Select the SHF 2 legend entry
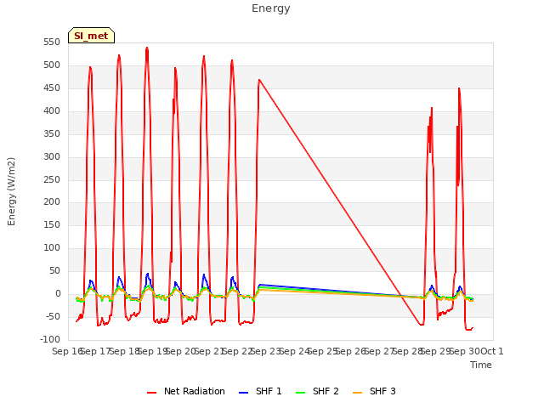 click(x=317, y=391)
